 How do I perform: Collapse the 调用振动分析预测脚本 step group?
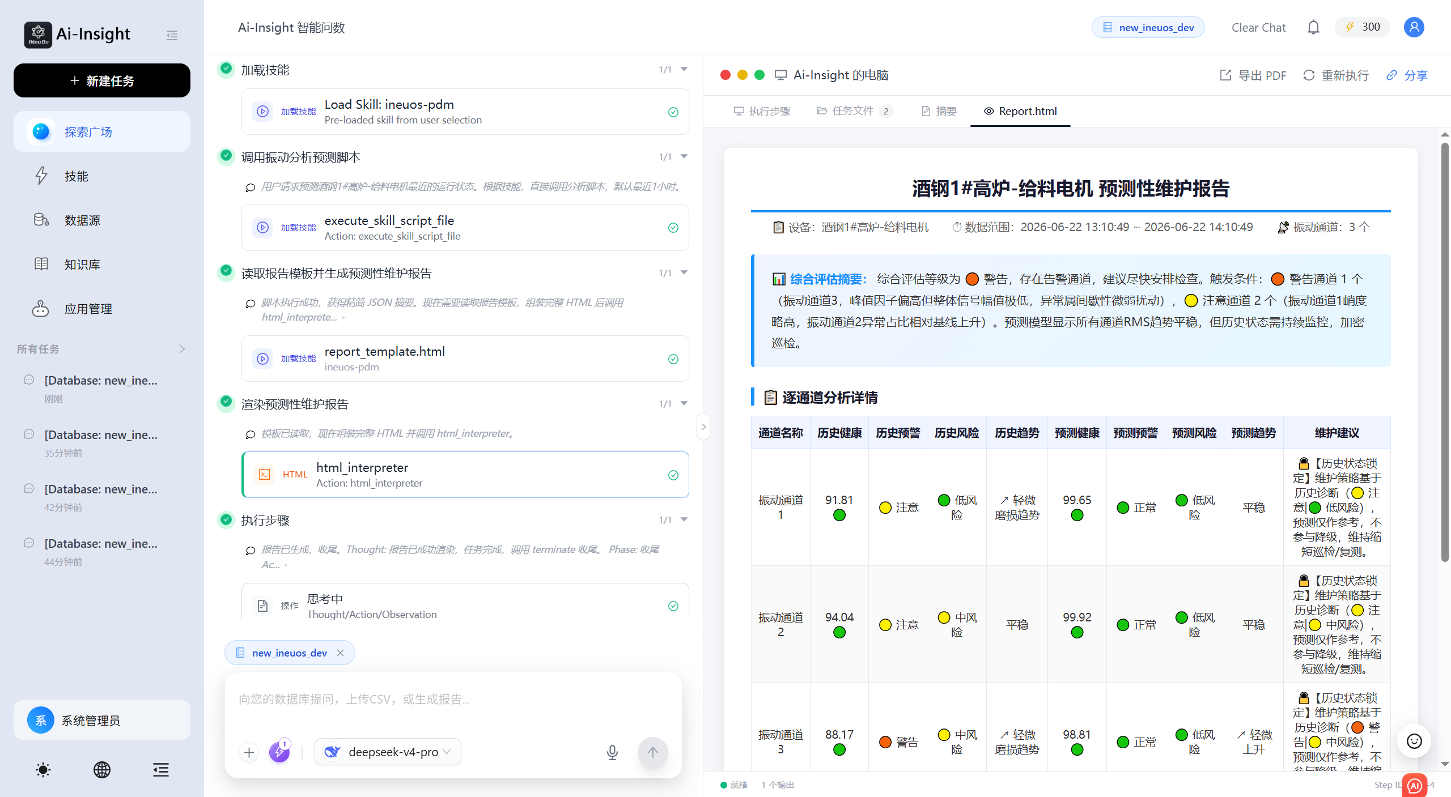point(684,156)
